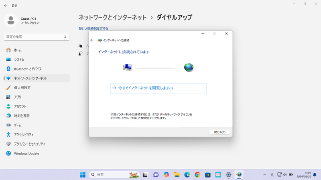Open アカウント in the sidebar
Viewport: 321px width, 180px height.
point(37,106)
